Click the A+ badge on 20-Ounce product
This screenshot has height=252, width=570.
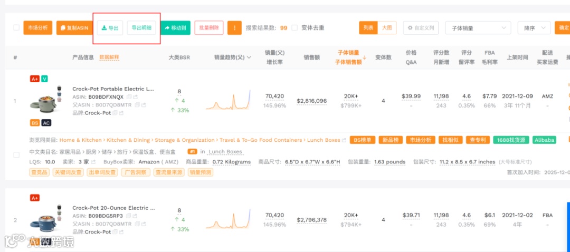(x=34, y=198)
